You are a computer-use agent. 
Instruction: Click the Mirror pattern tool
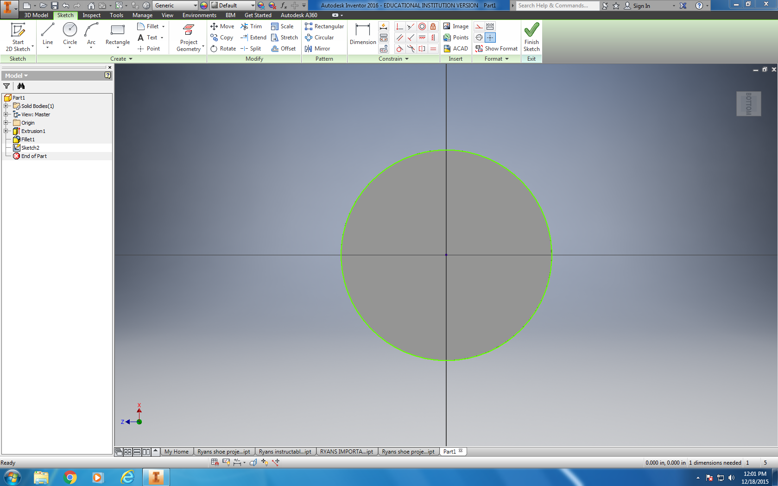click(x=317, y=49)
